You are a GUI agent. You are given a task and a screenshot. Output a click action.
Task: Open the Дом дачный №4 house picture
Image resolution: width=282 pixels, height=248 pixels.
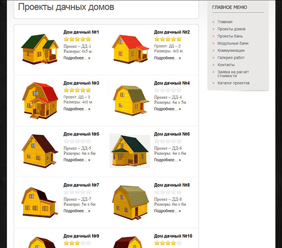click(131, 101)
